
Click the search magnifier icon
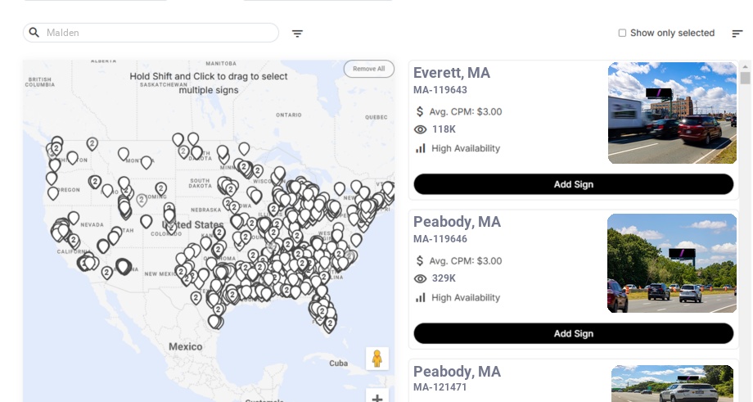pyautogui.click(x=34, y=33)
